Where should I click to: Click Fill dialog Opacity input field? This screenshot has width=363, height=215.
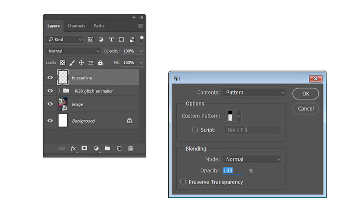click(233, 170)
